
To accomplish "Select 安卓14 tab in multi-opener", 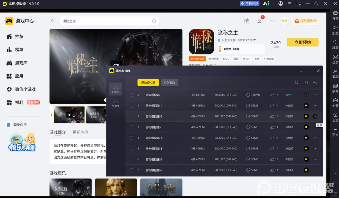I will (116, 89).
